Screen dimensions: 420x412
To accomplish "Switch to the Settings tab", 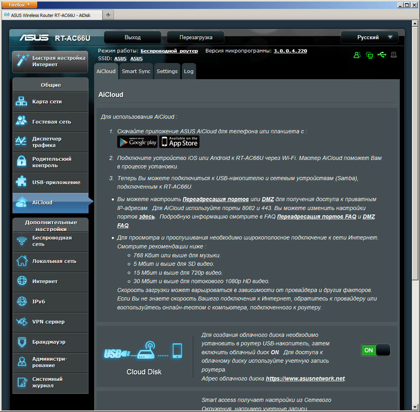I will coord(167,71).
